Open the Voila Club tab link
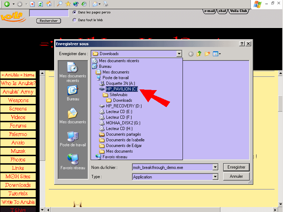The image size is (283, 212). [238, 11]
